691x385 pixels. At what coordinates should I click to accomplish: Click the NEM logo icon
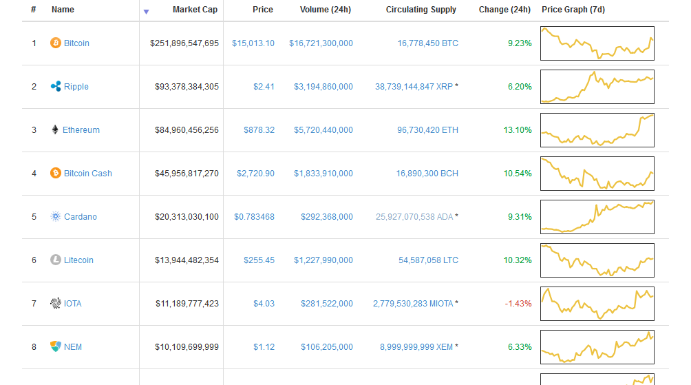[x=56, y=346]
